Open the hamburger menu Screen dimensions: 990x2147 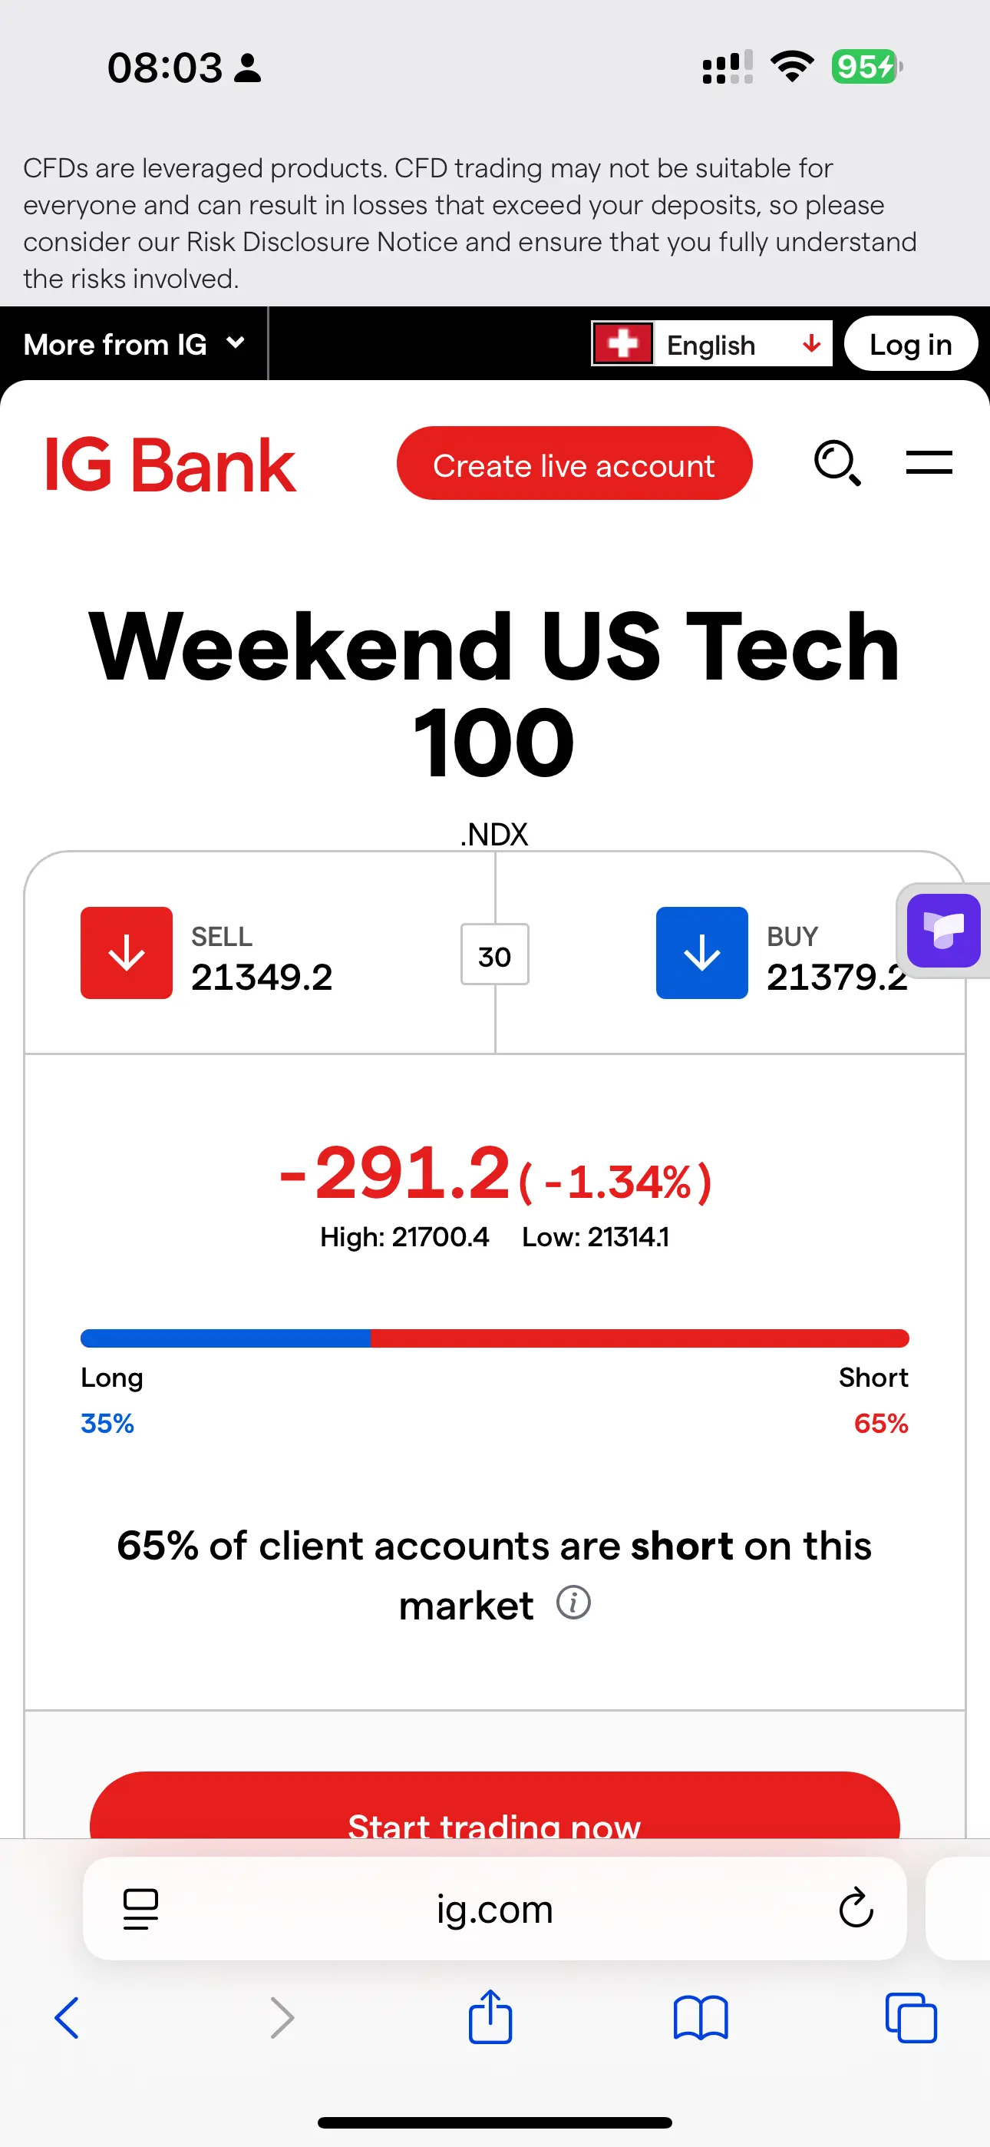929,462
